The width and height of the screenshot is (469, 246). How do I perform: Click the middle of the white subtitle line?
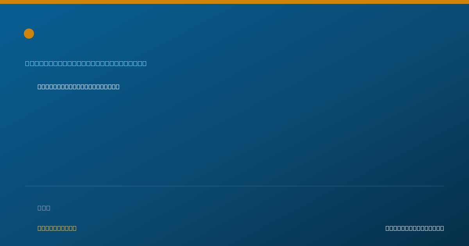point(79,87)
